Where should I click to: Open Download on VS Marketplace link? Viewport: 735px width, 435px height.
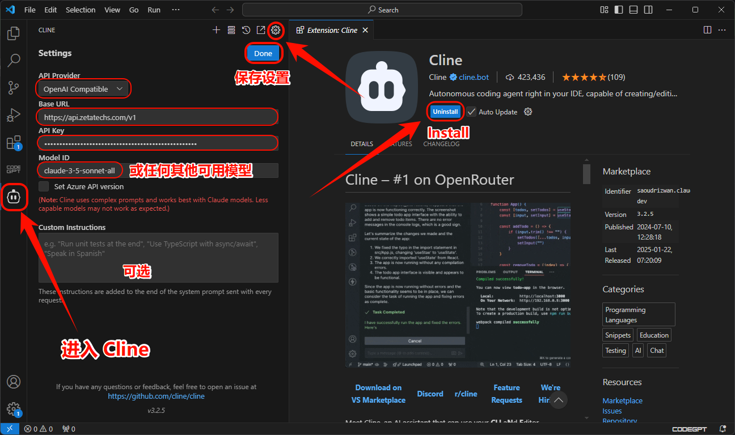click(378, 394)
